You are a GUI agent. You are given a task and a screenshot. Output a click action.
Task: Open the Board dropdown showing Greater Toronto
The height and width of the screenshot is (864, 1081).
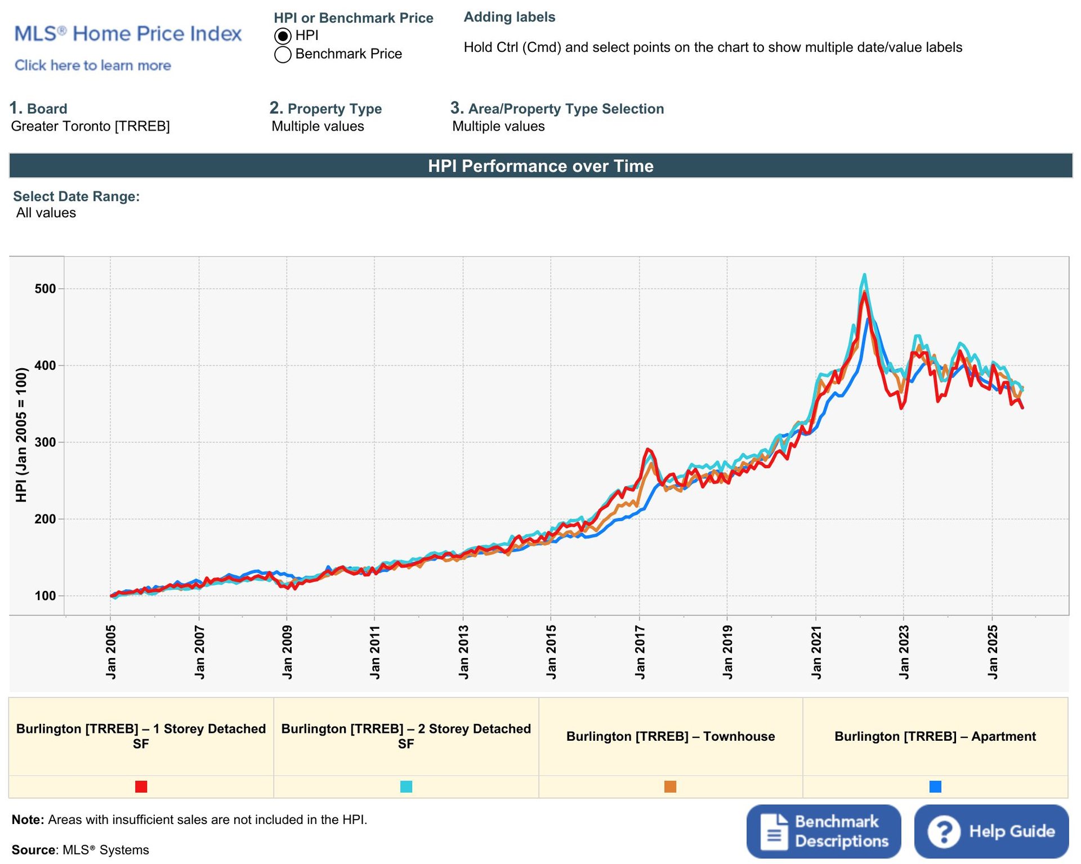click(x=90, y=126)
